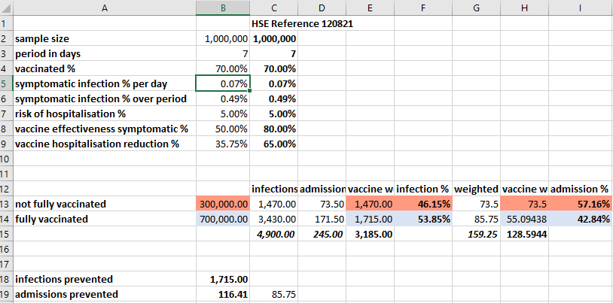The width and height of the screenshot is (613, 303).
Task: Click total cell 128.5944
Action: 524,234
